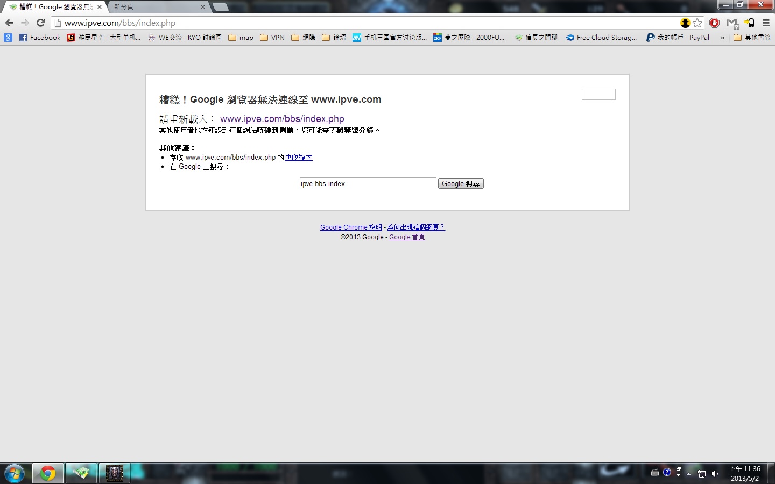Open a new tab with the new-tab button

(x=221, y=7)
